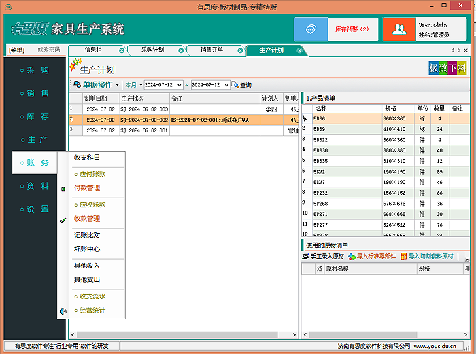Click the 应付账款 menu header
This screenshot has width=476, height=354.
(x=90, y=174)
